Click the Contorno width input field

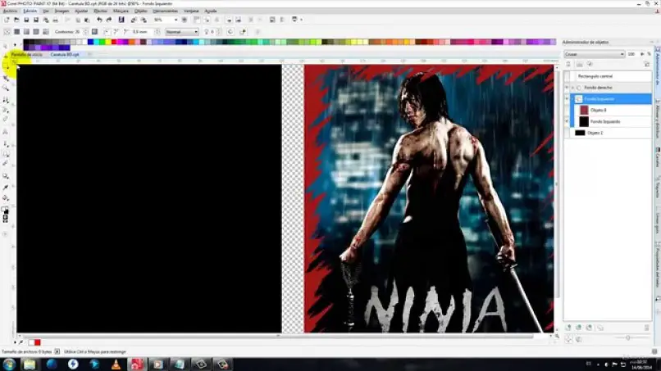(79, 32)
